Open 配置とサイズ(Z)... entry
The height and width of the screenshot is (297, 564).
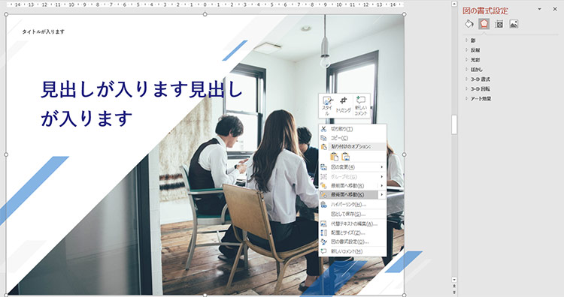[353, 232]
